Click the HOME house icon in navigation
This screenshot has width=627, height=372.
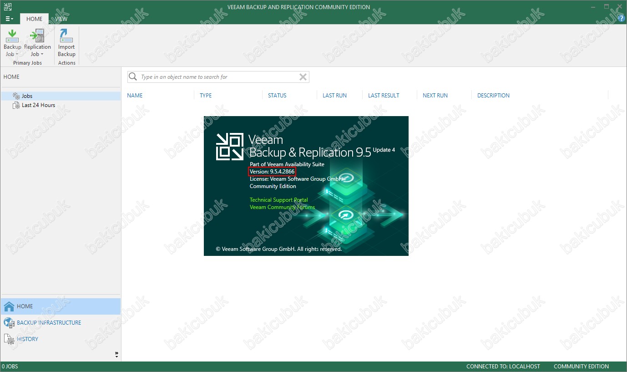pyautogui.click(x=9, y=306)
